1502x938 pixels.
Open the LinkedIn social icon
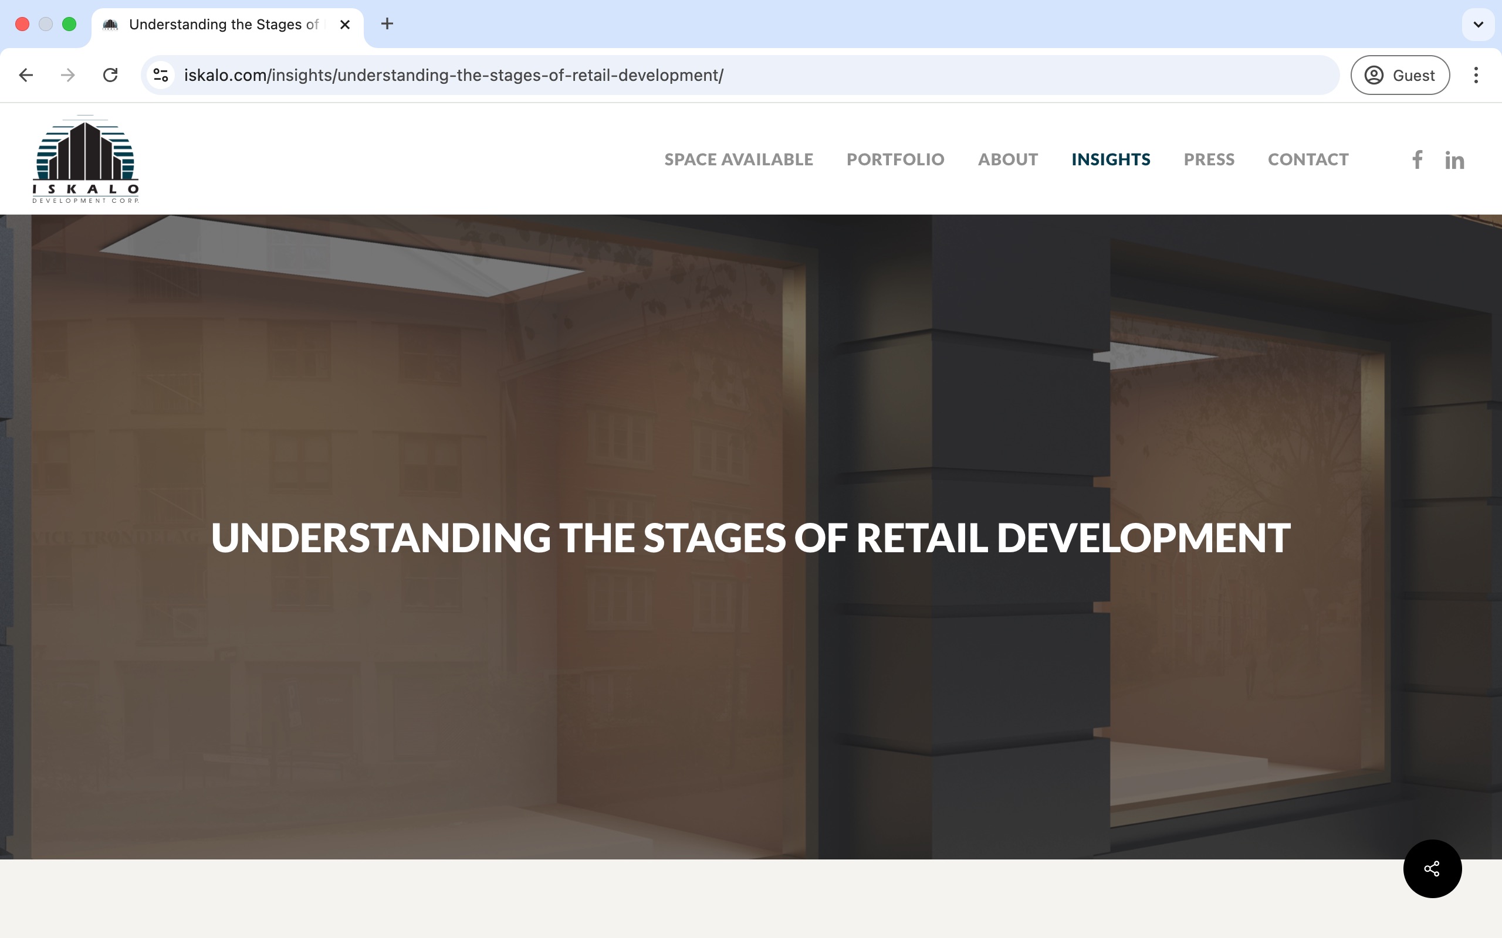click(1454, 160)
